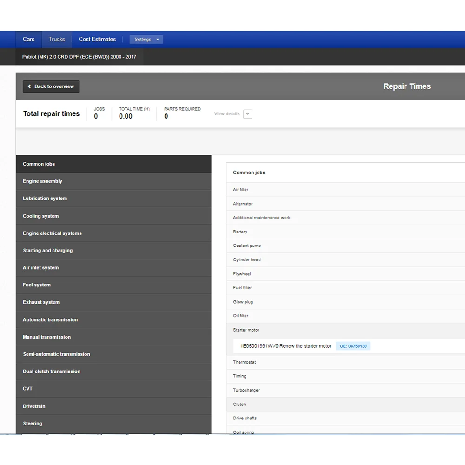465x465 pixels.
Task: Click the Patriot (MK) 2.0 CRD vehicle breadcrumb
Action: coord(79,57)
